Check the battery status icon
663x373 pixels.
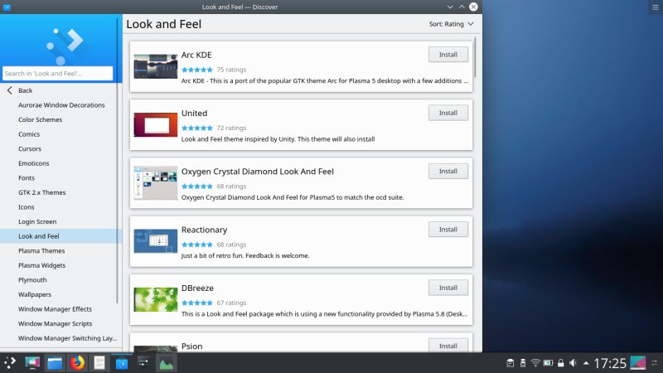coord(548,363)
